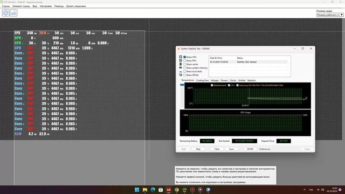This screenshot has height=194, width=345.
Task: Click the icon beside Stress FPU
Action: 181,60
